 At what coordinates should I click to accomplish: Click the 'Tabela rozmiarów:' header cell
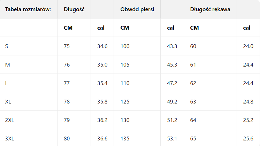pyautogui.click(x=28, y=9)
